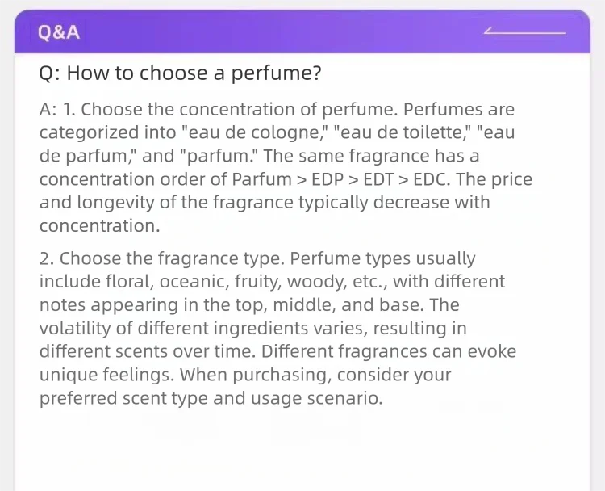The image size is (605, 491).
Task: Click '2. Choose the fragrance type.'
Action: pos(161,259)
